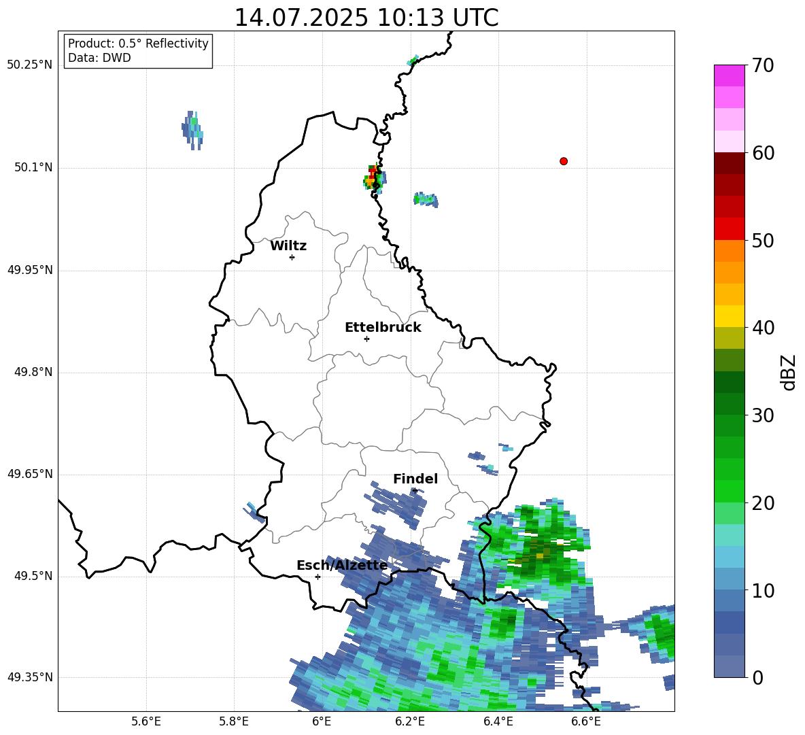Select the Findel label
The width and height of the screenshot is (805, 735).
coord(415,479)
